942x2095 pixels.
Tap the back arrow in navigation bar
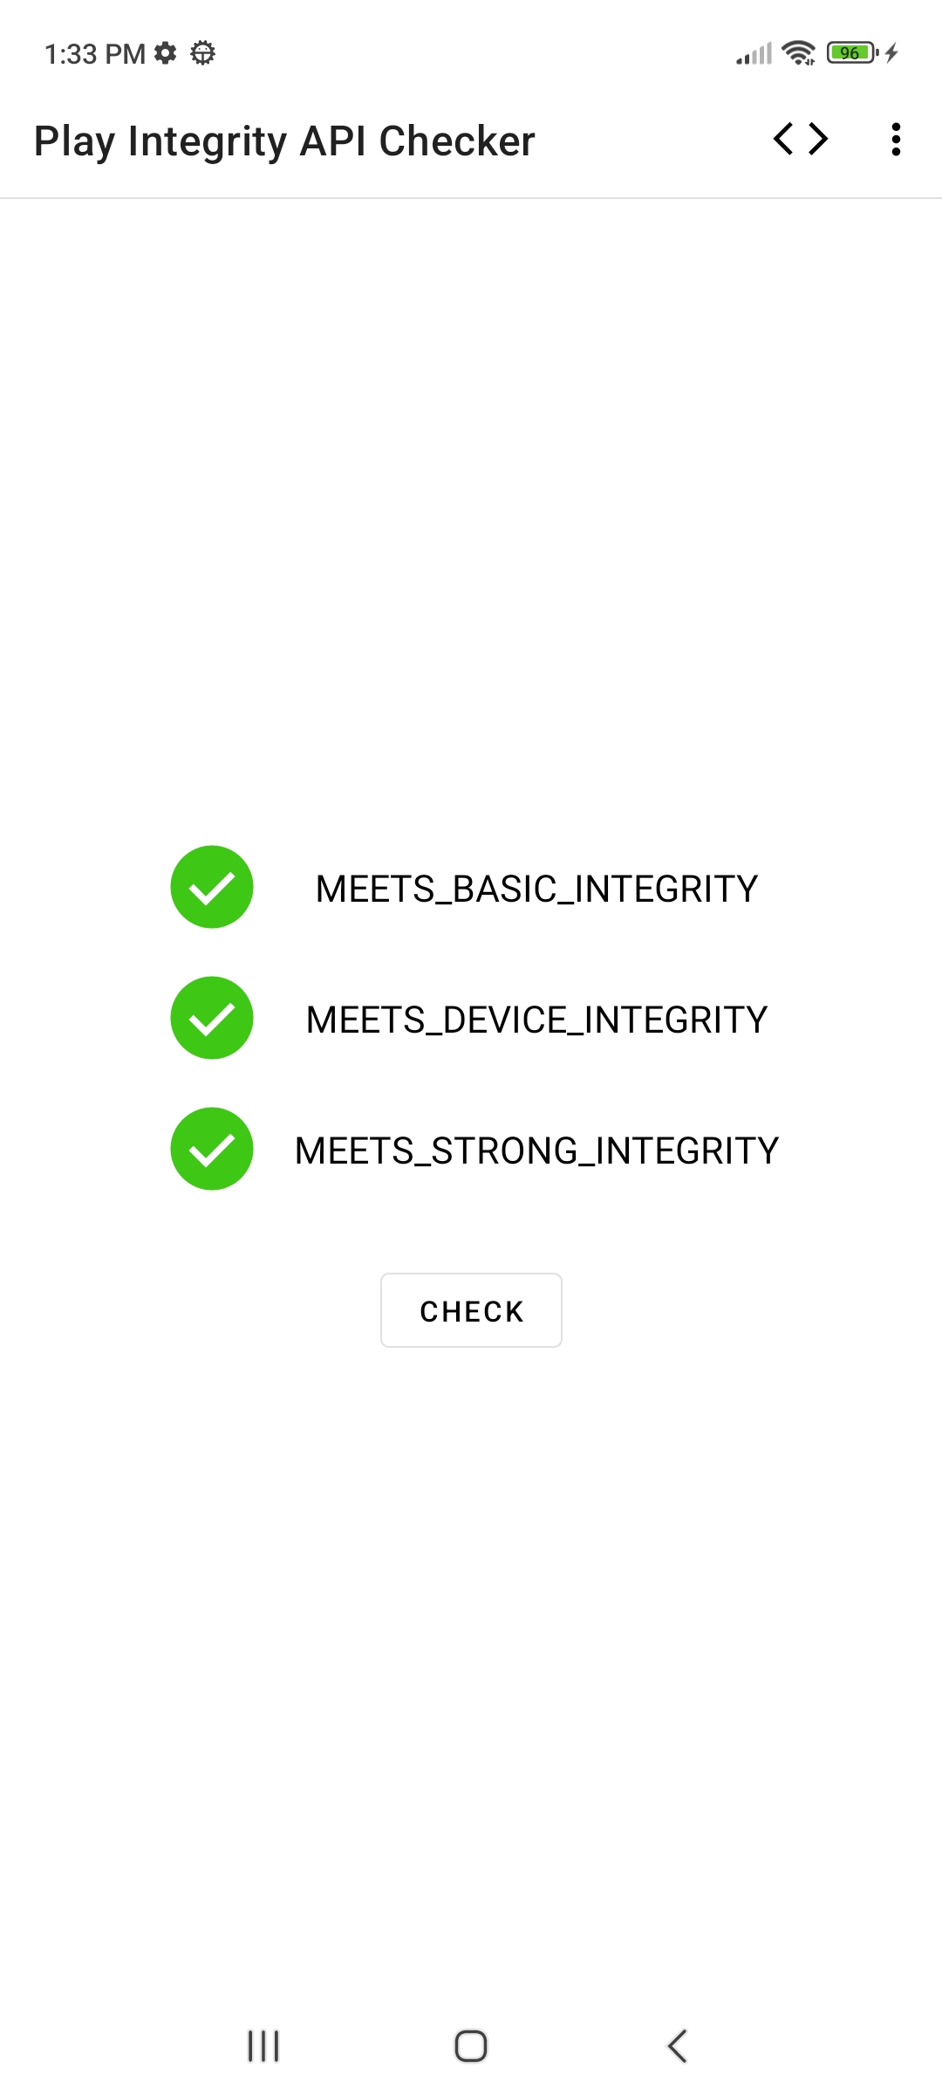(x=678, y=2045)
